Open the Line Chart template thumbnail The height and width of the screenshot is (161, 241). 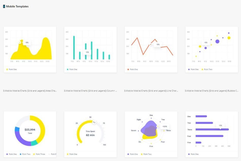pos(151,50)
